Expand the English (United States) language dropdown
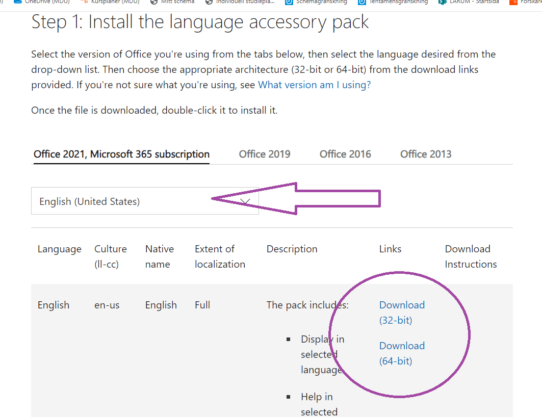Screen dimensions: 542x417 pos(145,201)
